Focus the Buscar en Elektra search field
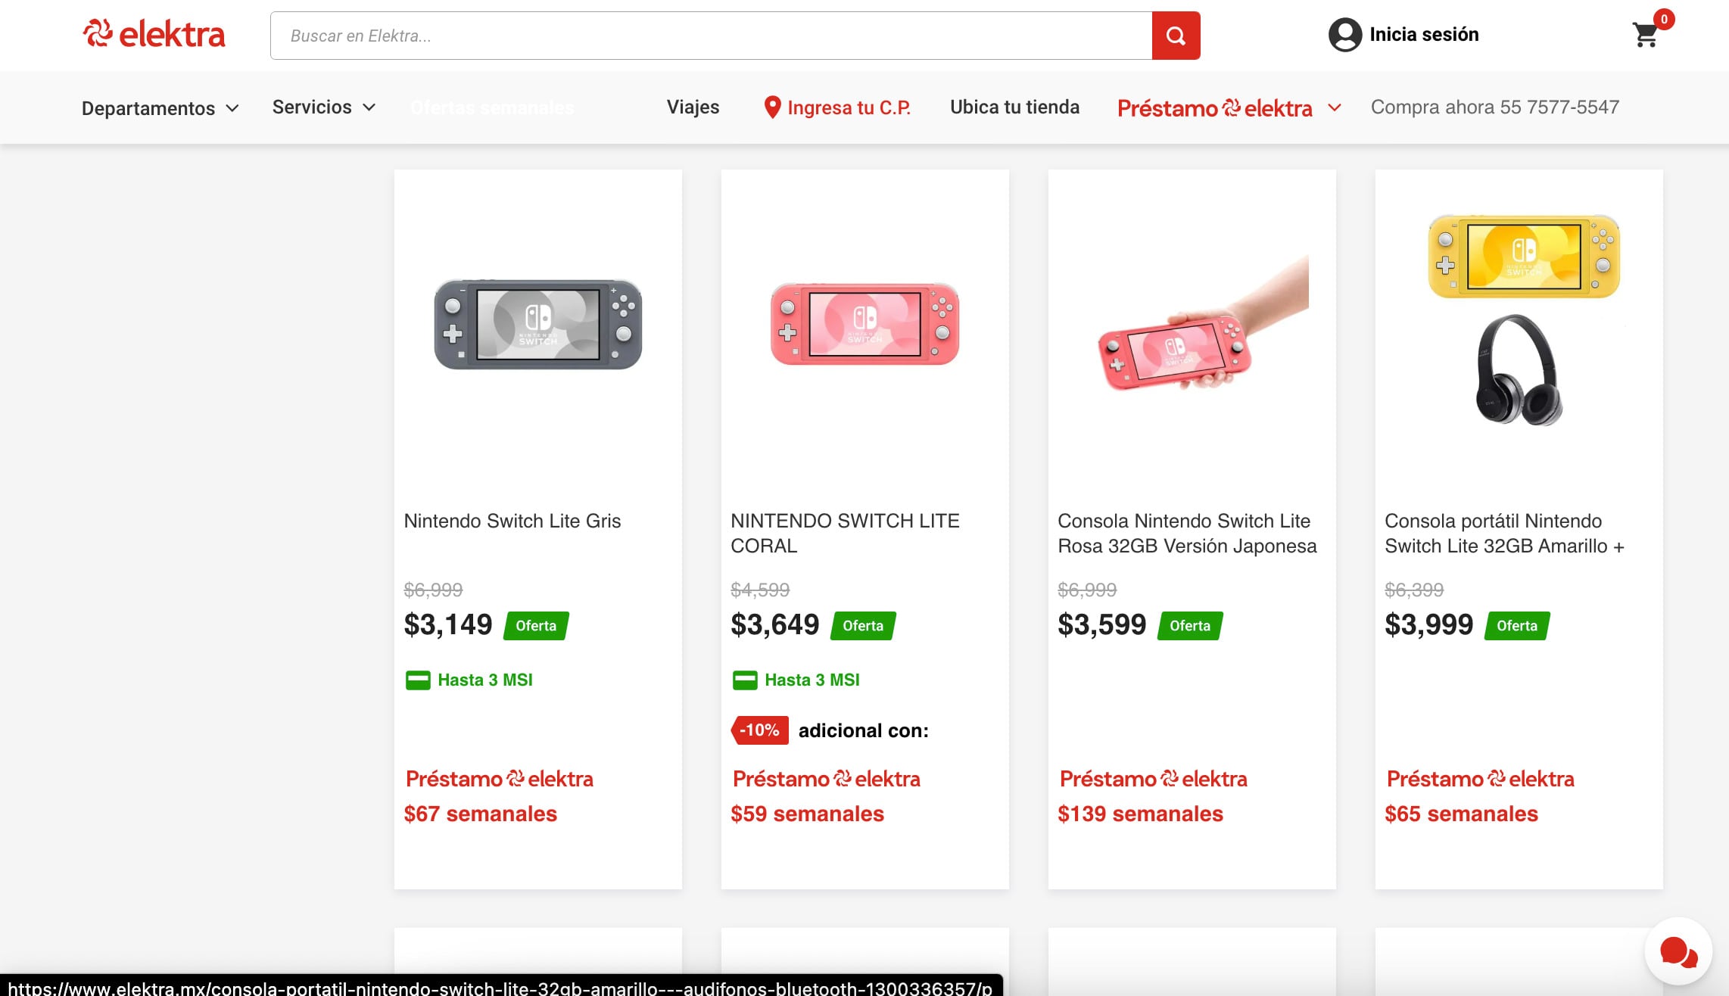 coord(711,36)
